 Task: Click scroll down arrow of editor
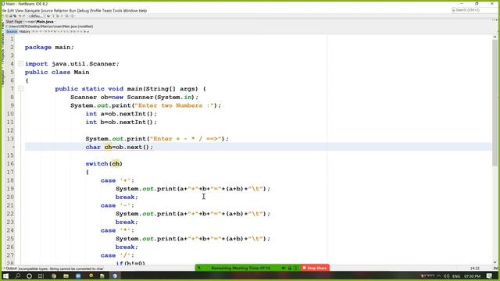[x=495, y=262]
